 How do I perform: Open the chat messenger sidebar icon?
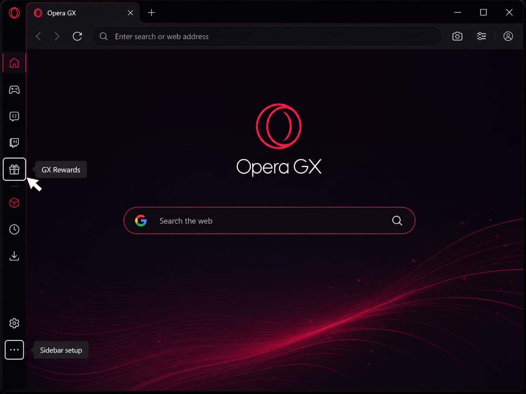(14, 116)
